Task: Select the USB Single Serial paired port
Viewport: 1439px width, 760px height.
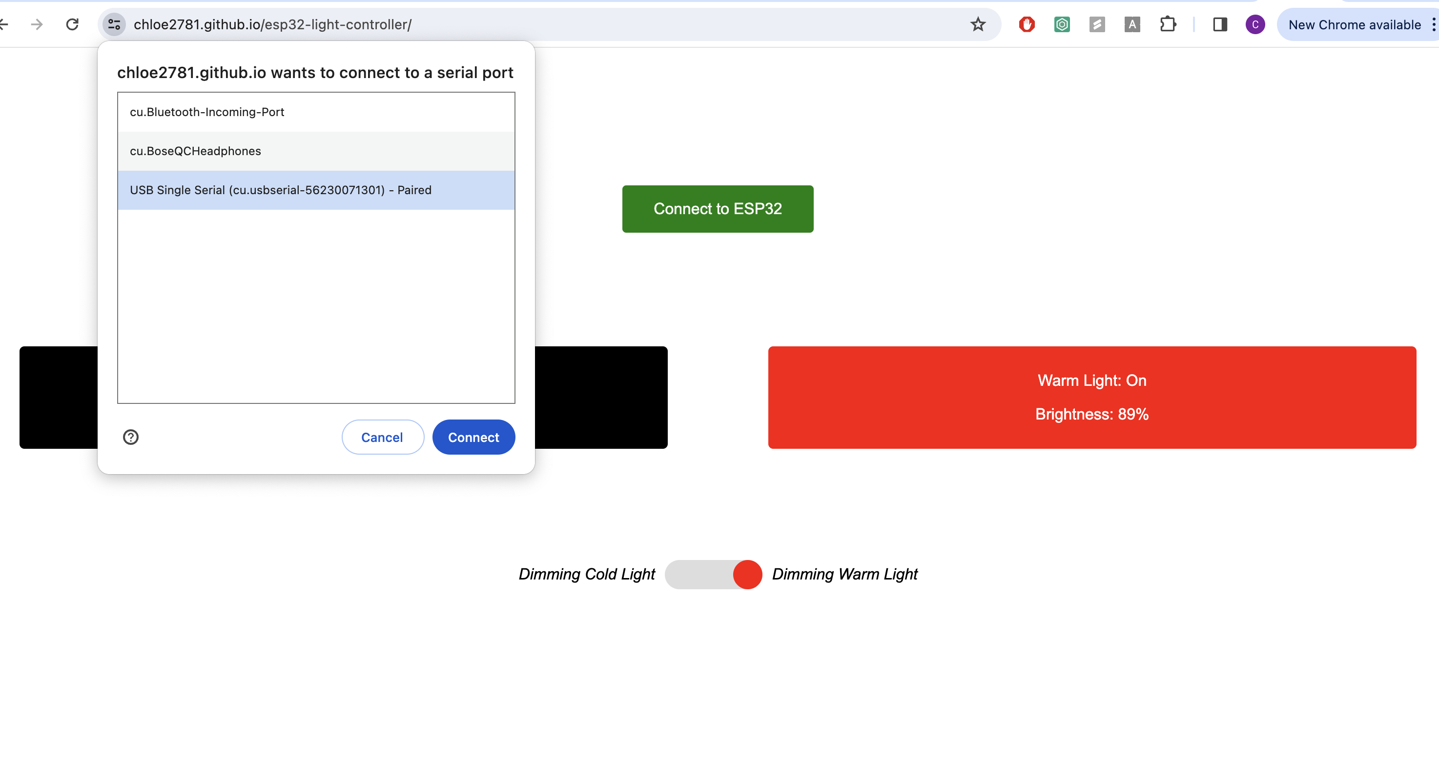Action: (316, 190)
